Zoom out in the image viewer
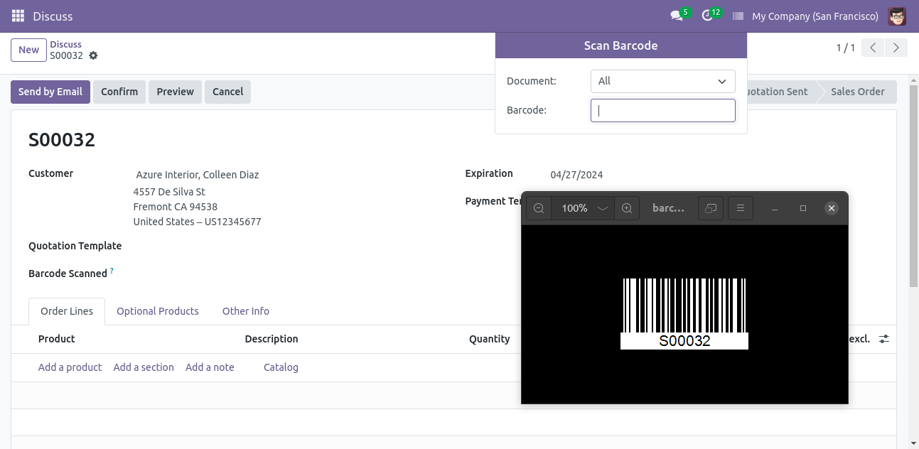Screen dimensions: 919x449 539,208
